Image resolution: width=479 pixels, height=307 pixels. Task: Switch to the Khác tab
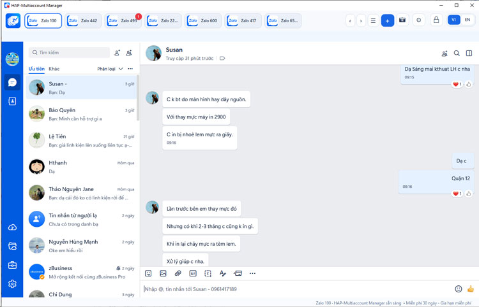click(x=54, y=69)
